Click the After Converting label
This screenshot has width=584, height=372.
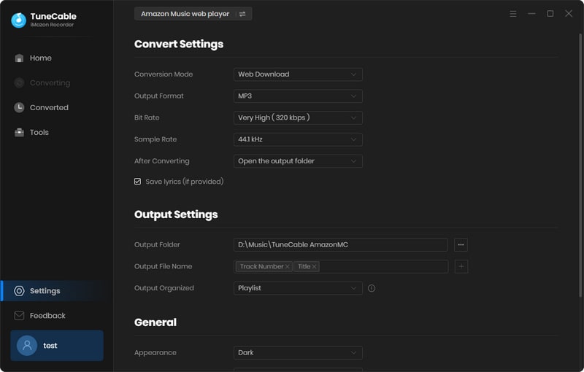click(162, 161)
